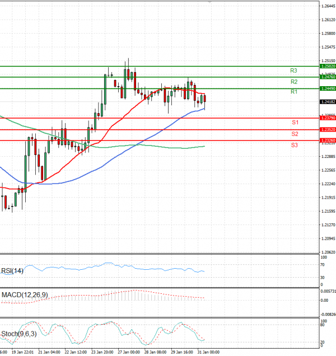Click the Stoch(9,6,3) indicator label
The width and height of the screenshot is (336, 356).
coord(19,334)
